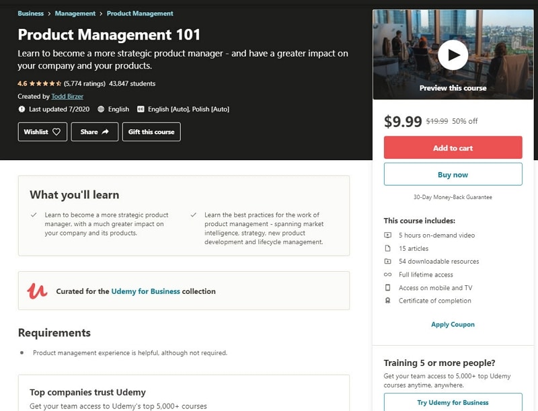
Task: Click English [Auto], Polish [Auto] captions text
Action: click(x=188, y=109)
